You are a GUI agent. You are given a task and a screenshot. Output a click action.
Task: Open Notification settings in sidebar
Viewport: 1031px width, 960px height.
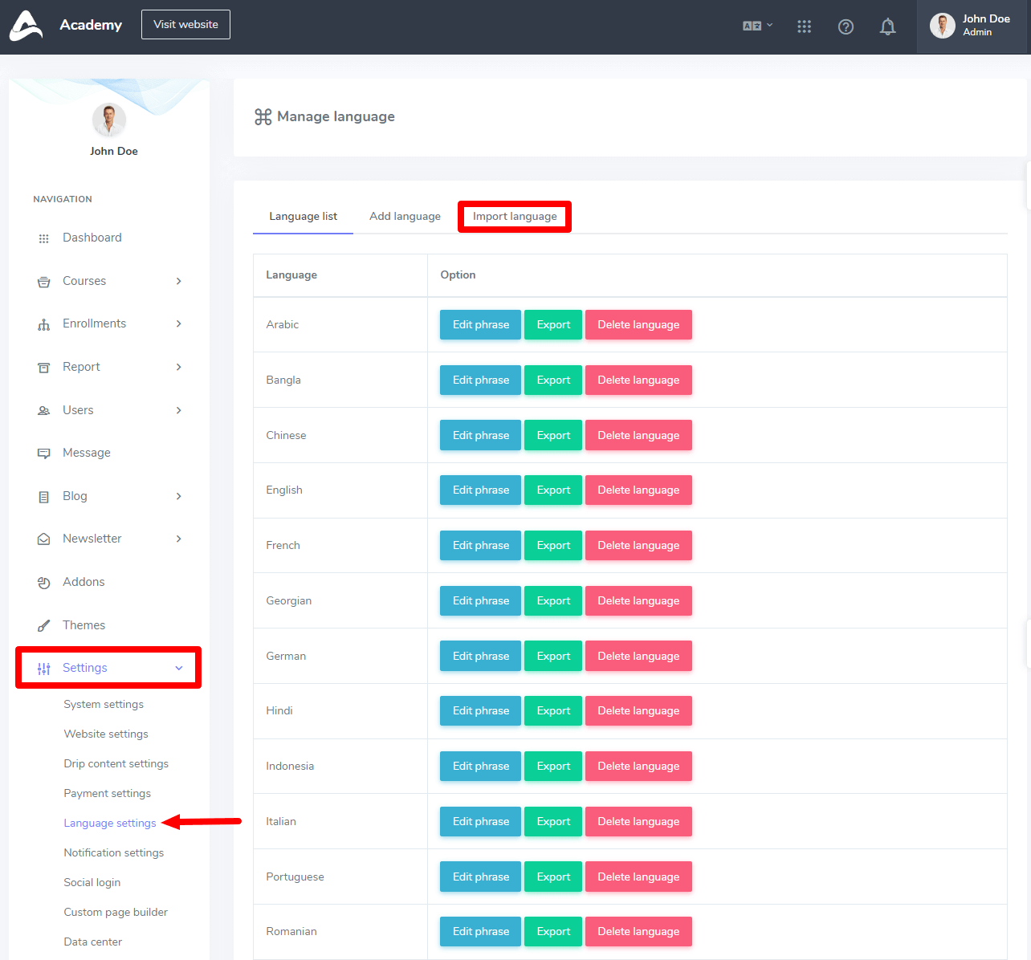coord(114,852)
